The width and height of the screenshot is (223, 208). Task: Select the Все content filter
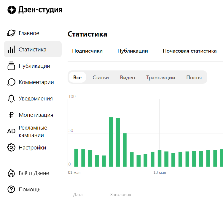click(77, 78)
